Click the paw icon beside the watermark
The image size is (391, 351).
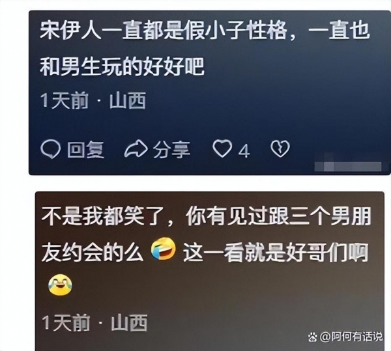click(312, 337)
